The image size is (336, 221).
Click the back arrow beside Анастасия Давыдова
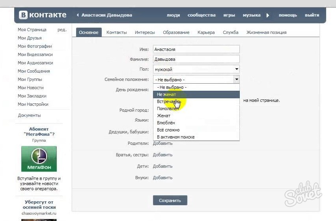78,15
